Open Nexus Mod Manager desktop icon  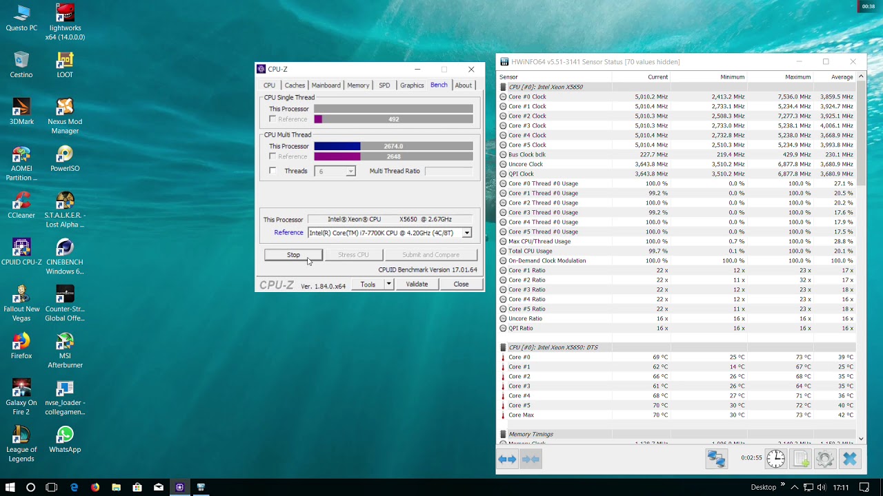tap(65, 116)
